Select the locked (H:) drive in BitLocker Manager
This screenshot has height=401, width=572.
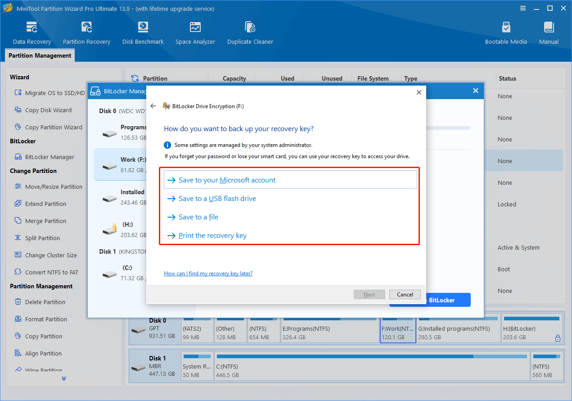point(120,229)
